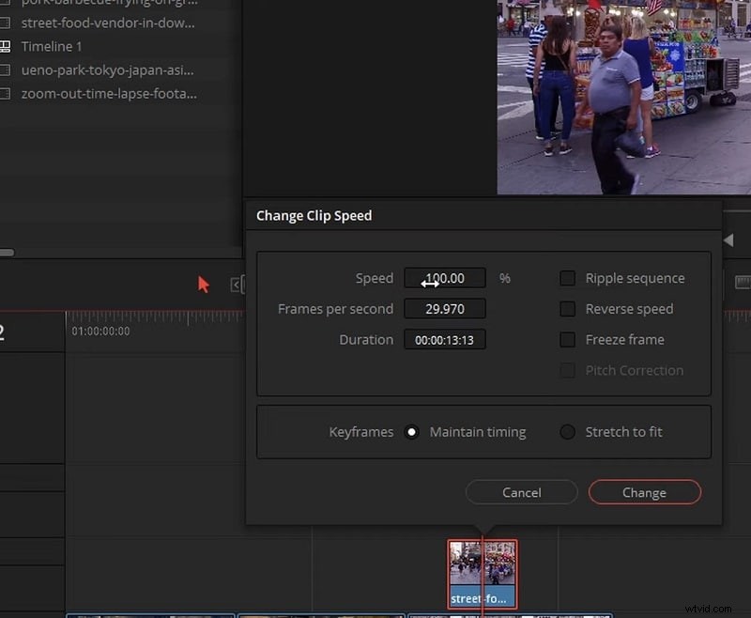The height and width of the screenshot is (618, 751).
Task: Click the clip icon beside zoom-out-time-lapse-foota
Action: pos(8,93)
